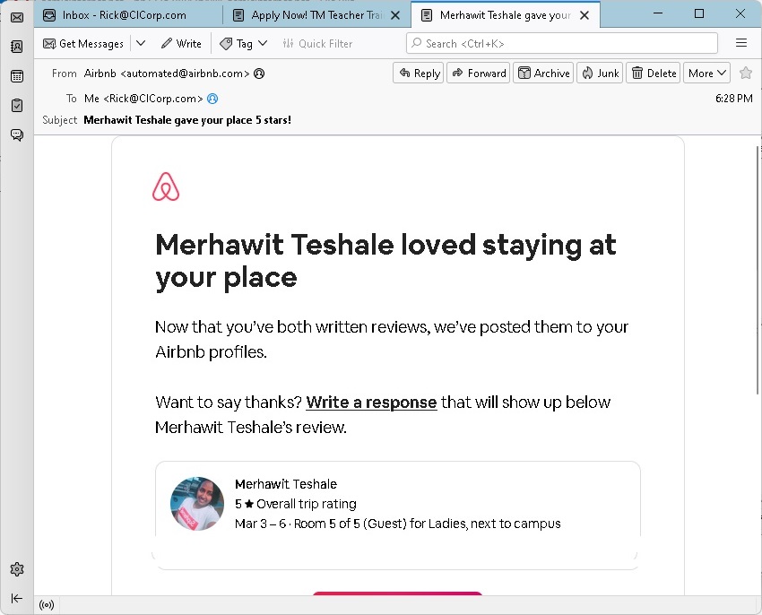Follow the Write a response link
The height and width of the screenshot is (615, 762).
(x=371, y=402)
